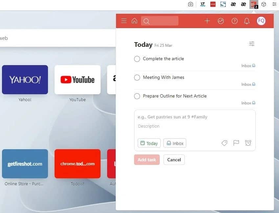Open the LanguageTool extension icon
This screenshot has width=279, height=213.
pos(202,4)
